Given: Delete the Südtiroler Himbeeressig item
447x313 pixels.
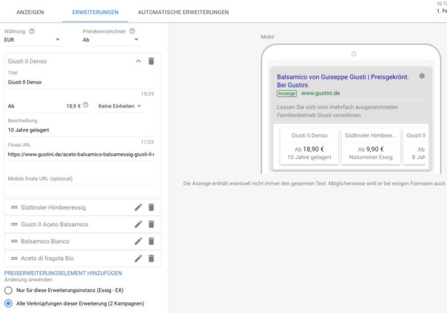Looking at the screenshot, I should coord(151,208).
